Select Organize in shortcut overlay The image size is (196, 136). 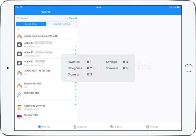tap(80, 74)
